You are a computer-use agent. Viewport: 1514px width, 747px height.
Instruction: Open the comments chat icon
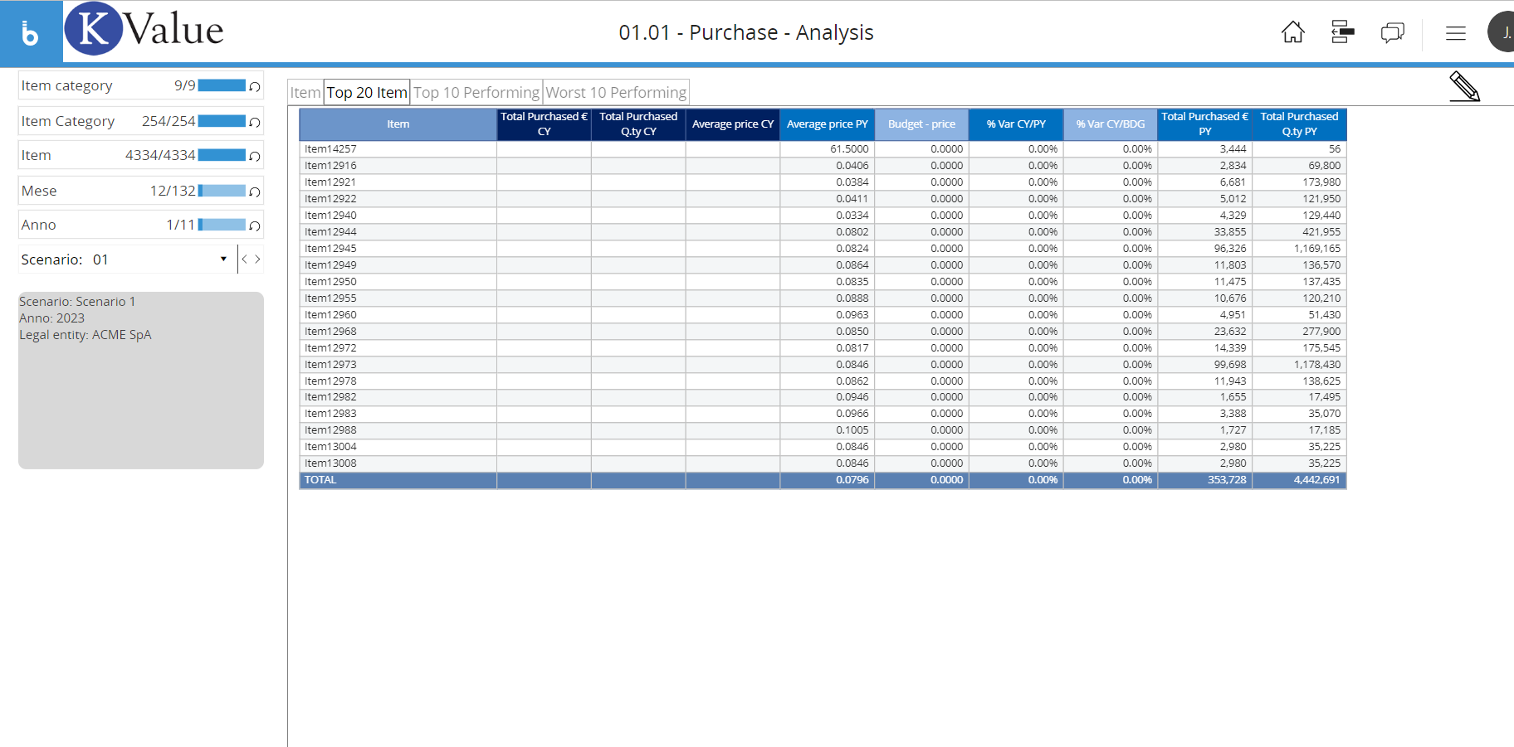coord(1392,32)
